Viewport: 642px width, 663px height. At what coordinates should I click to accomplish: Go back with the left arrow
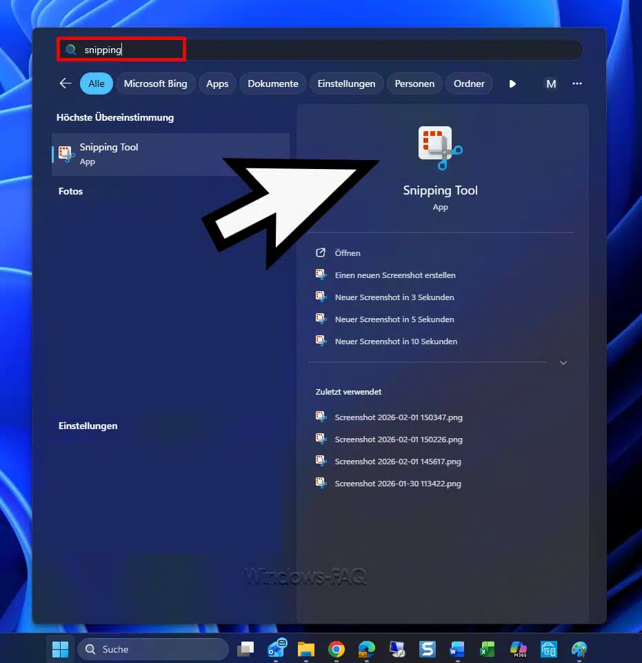click(66, 83)
